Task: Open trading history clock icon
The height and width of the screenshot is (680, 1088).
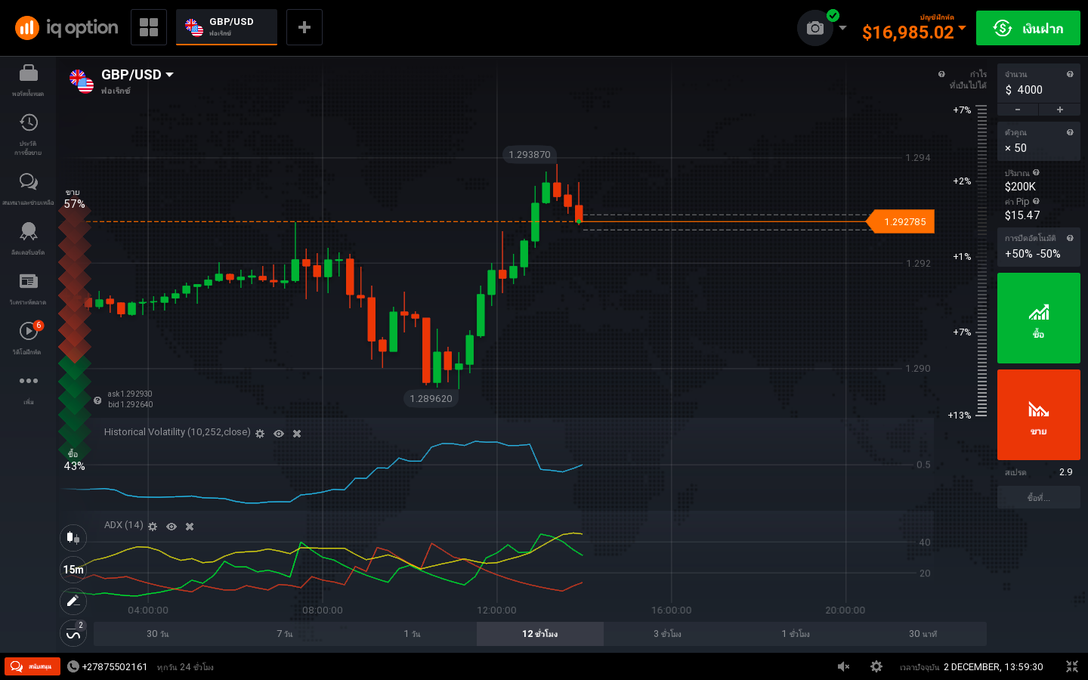Action: [29, 122]
